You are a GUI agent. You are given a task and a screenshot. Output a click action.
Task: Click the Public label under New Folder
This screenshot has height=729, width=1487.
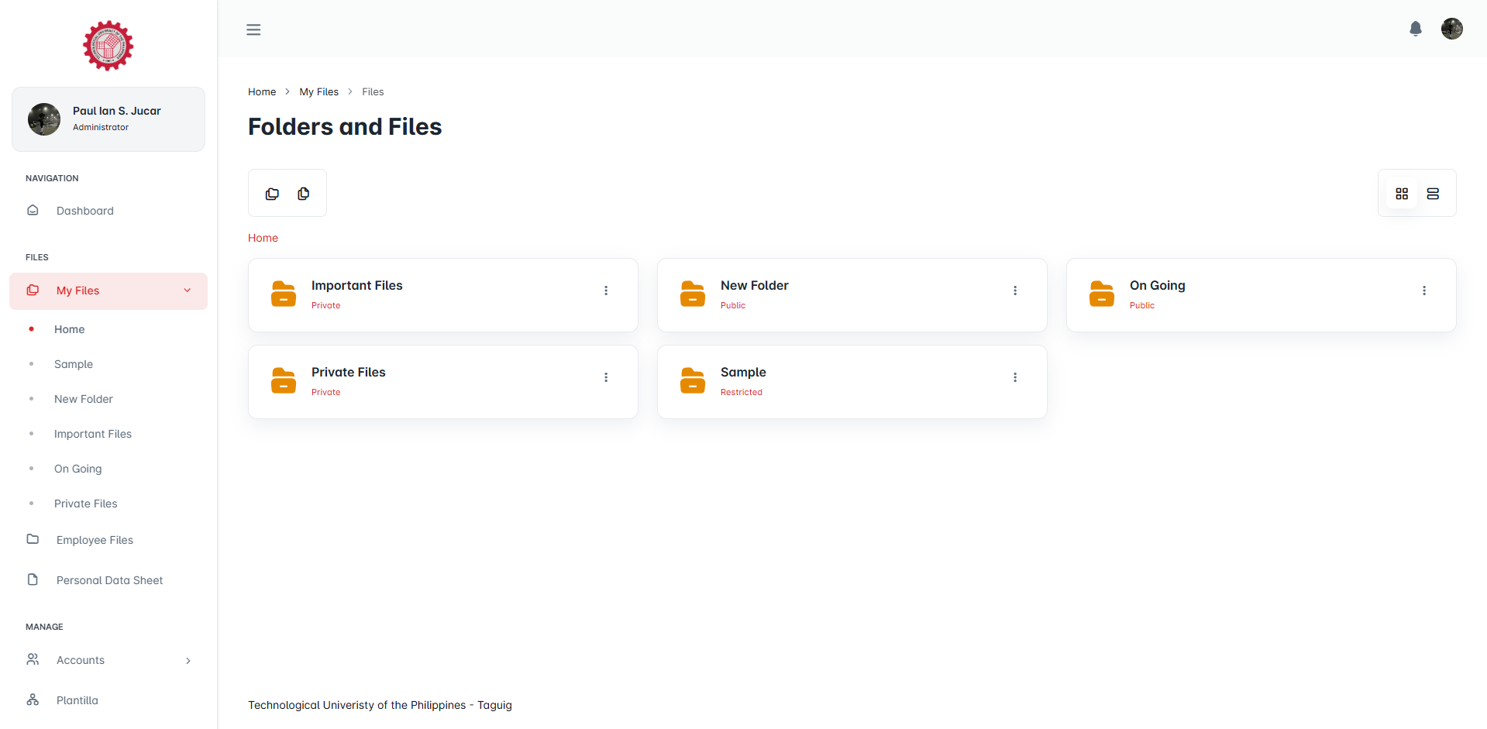click(733, 305)
